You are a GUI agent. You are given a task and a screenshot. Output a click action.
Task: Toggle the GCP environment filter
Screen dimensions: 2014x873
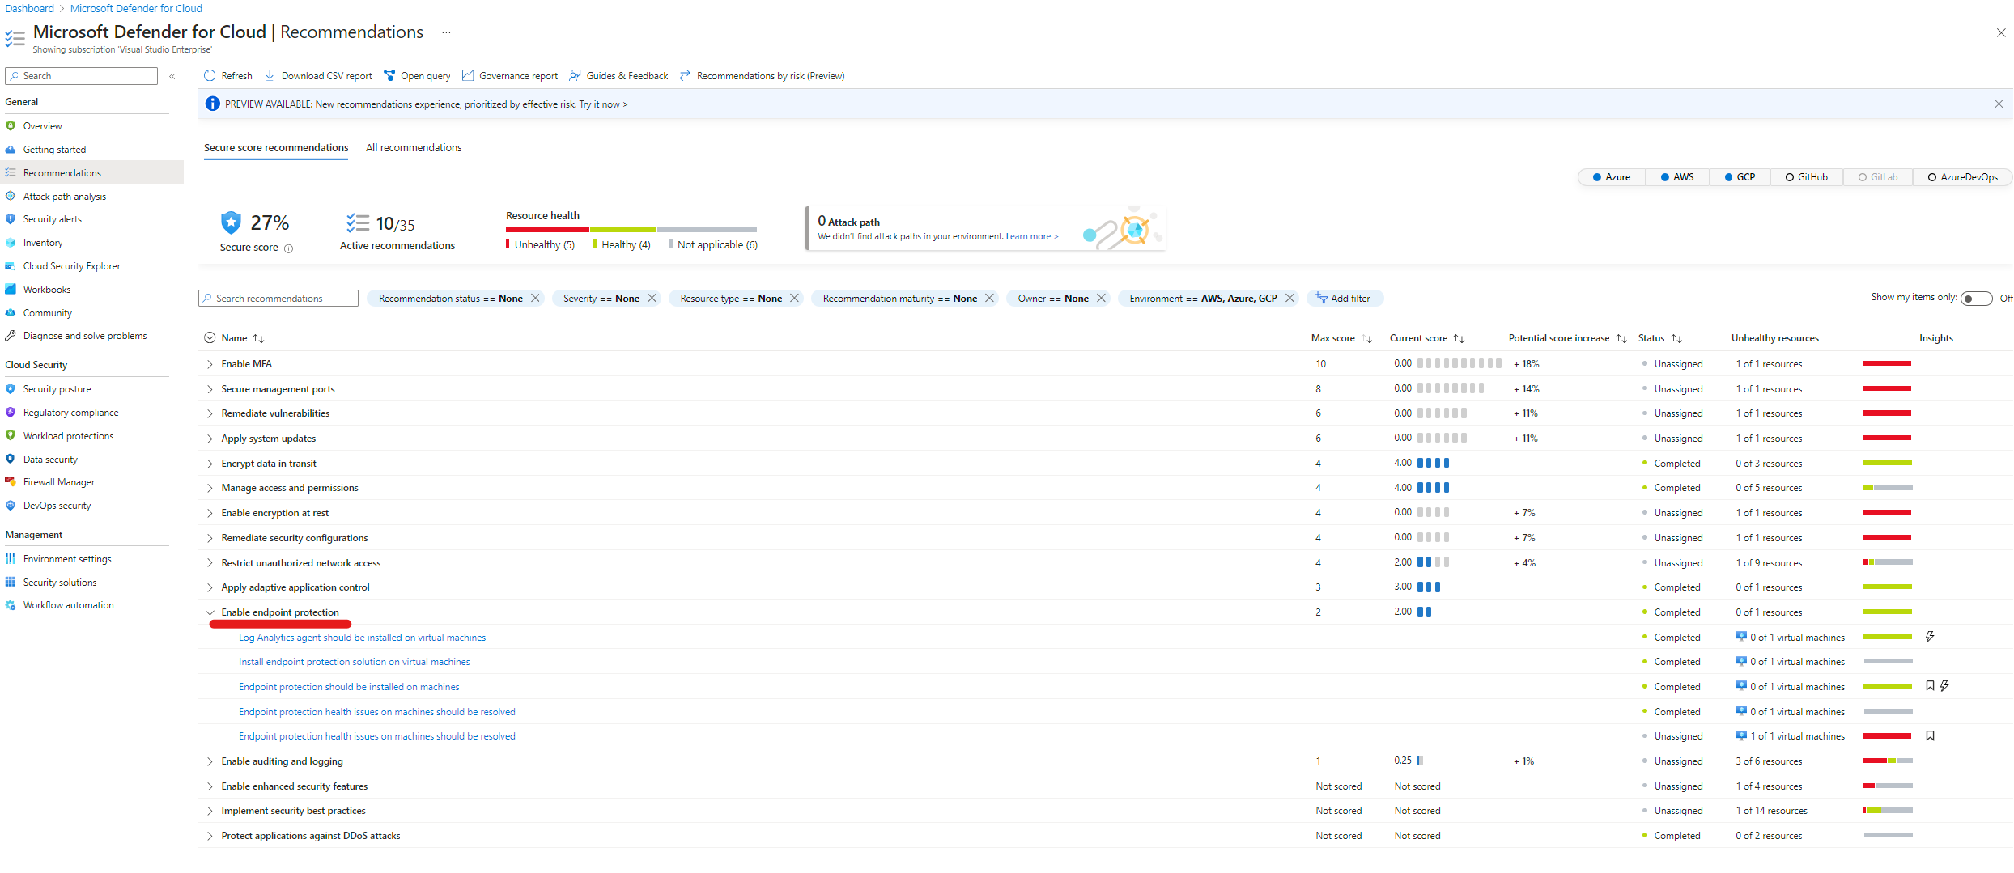(x=1740, y=177)
